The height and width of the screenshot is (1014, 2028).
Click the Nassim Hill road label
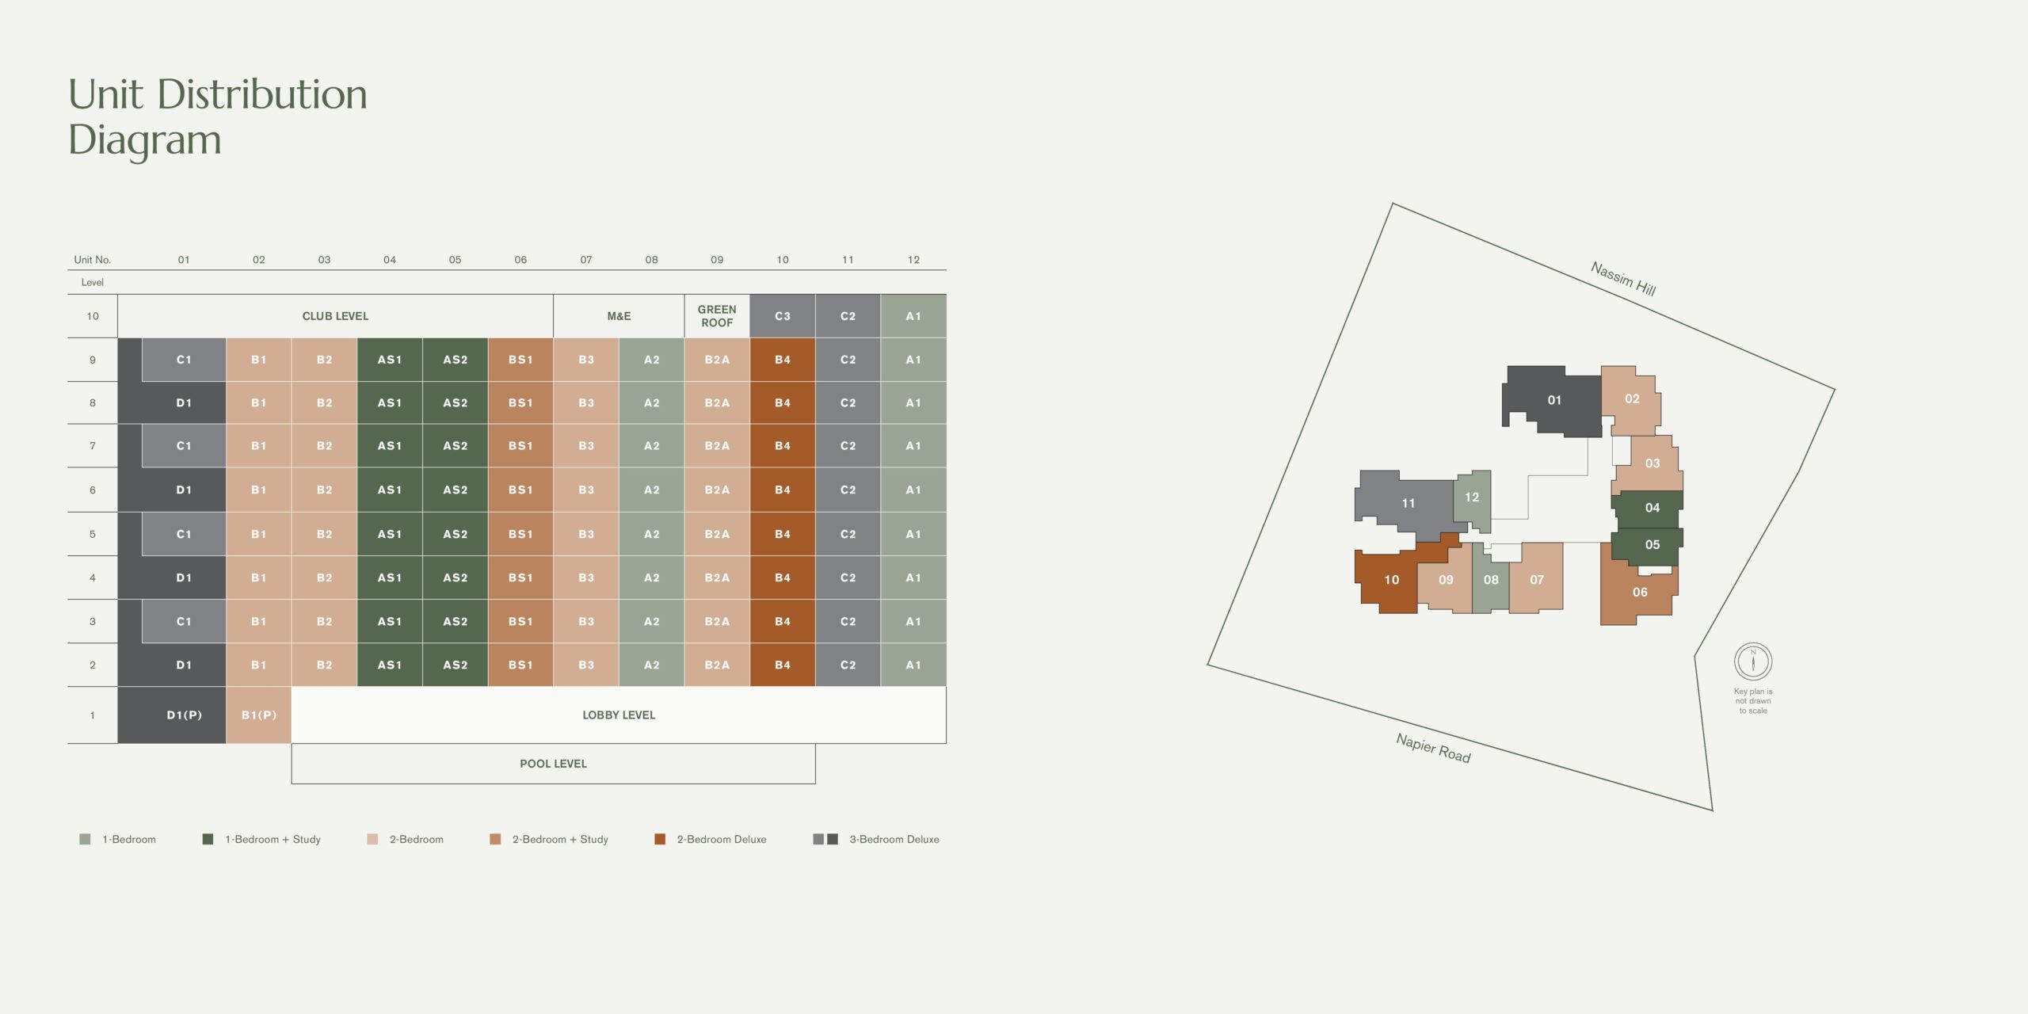click(x=1622, y=279)
